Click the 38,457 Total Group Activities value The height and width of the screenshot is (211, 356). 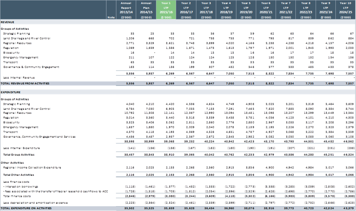coord(130,155)
